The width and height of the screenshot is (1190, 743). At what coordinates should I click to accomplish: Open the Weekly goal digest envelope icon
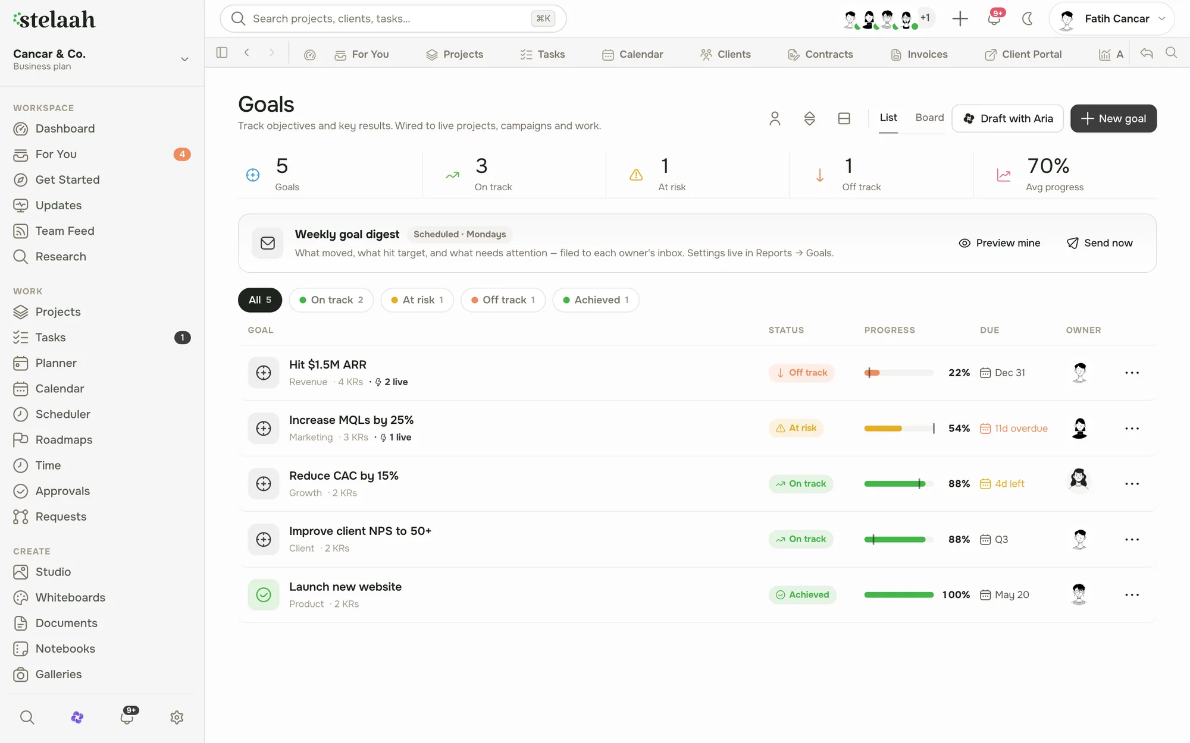[268, 243]
